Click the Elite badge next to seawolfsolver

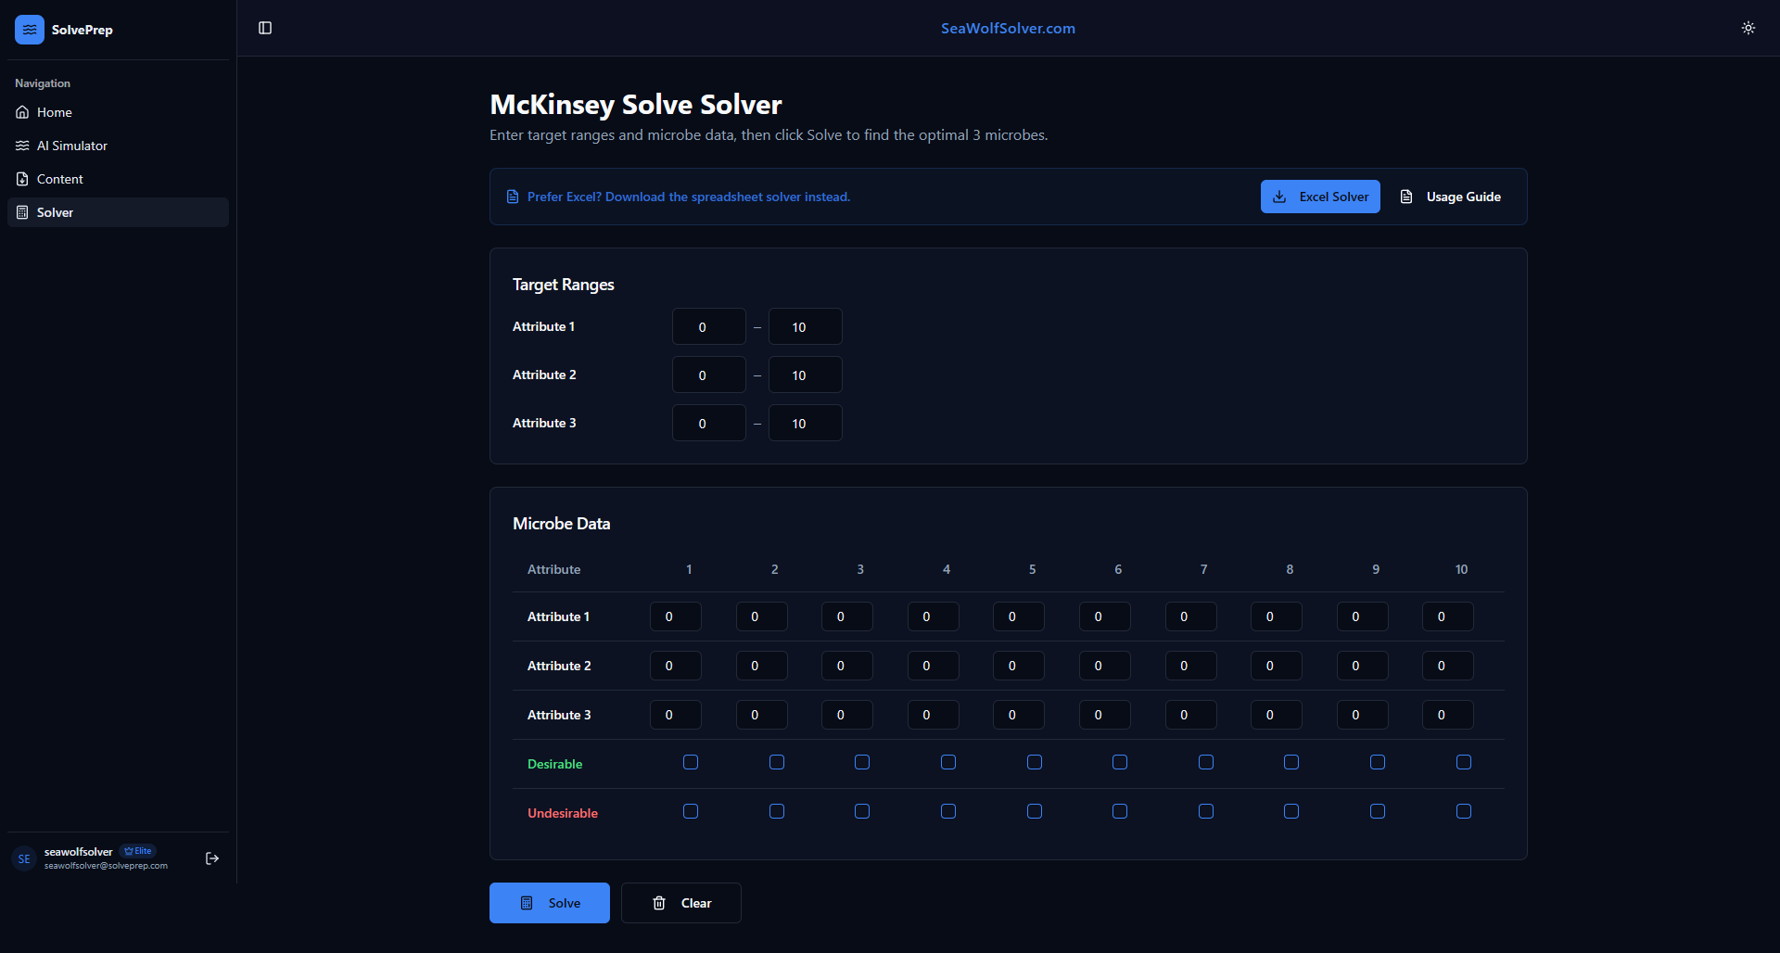click(x=137, y=850)
